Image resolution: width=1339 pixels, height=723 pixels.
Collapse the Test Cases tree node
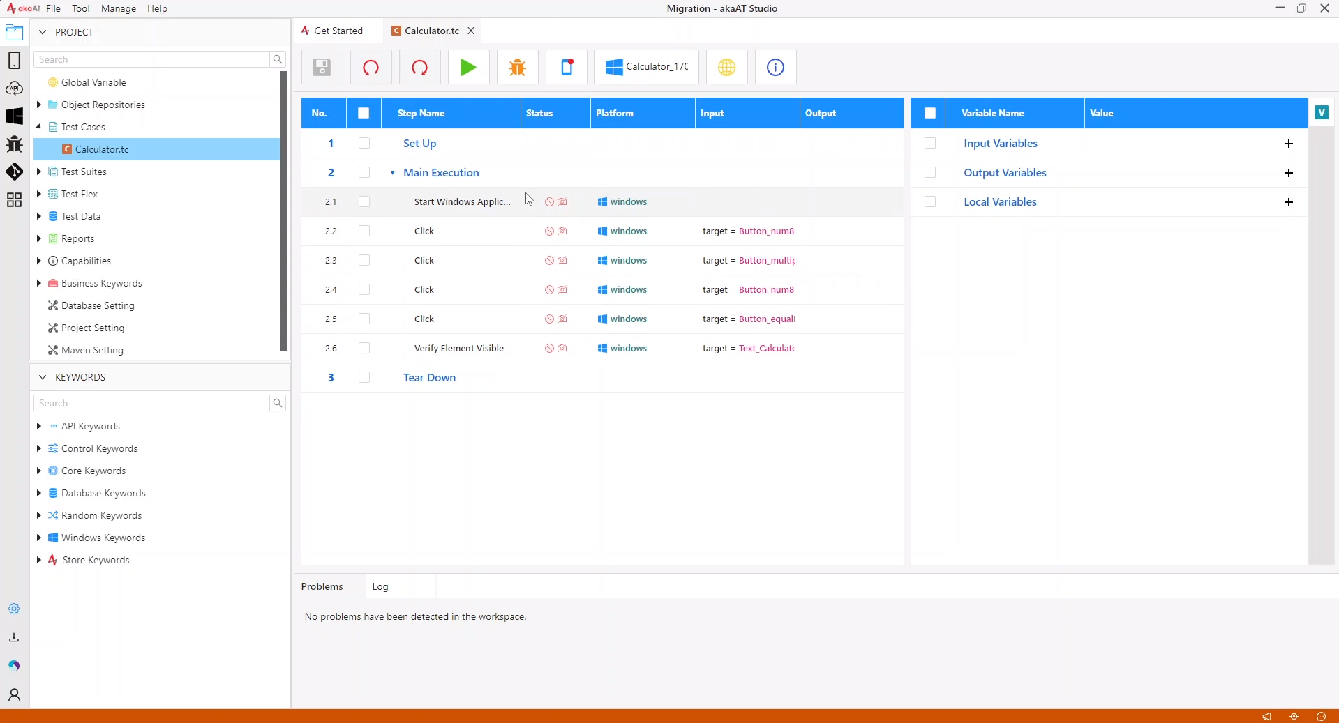(x=39, y=127)
